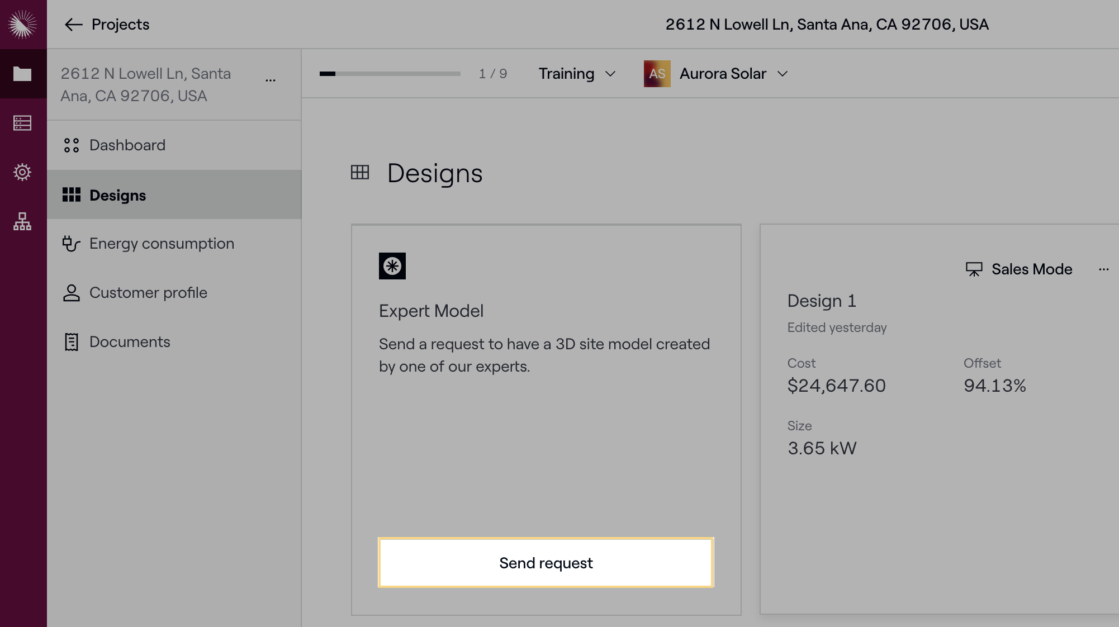
Task: Open Energy consumption section
Action: (x=161, y=244)
